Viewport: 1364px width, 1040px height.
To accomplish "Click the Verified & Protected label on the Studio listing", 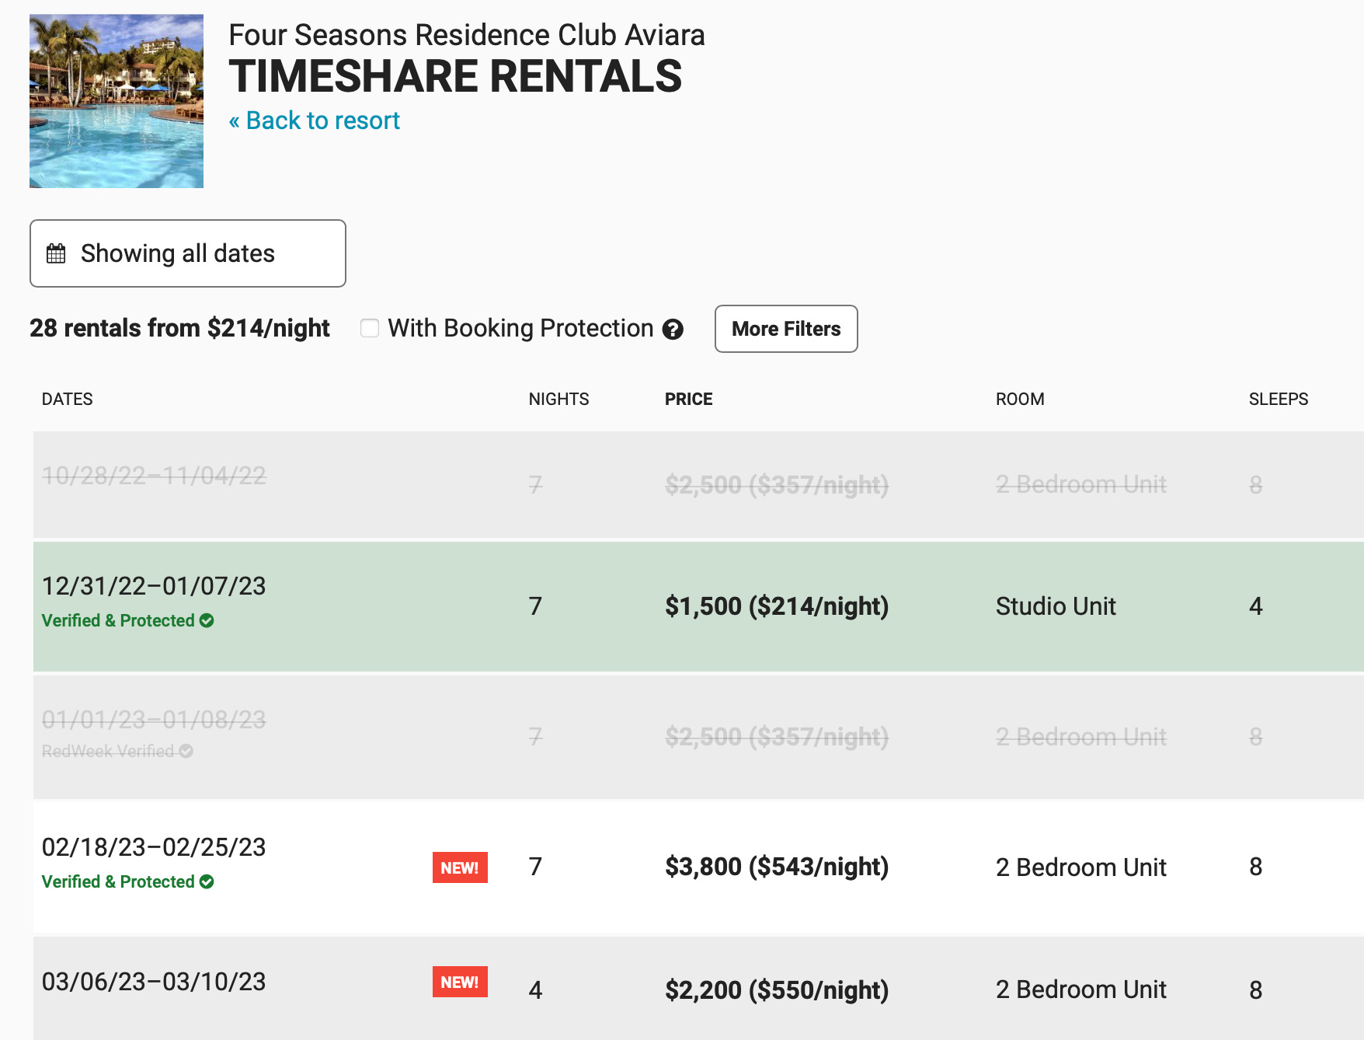I will [x=117, y=620].
